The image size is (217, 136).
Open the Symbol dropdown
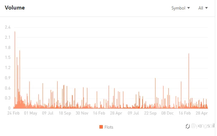point(180,8)
